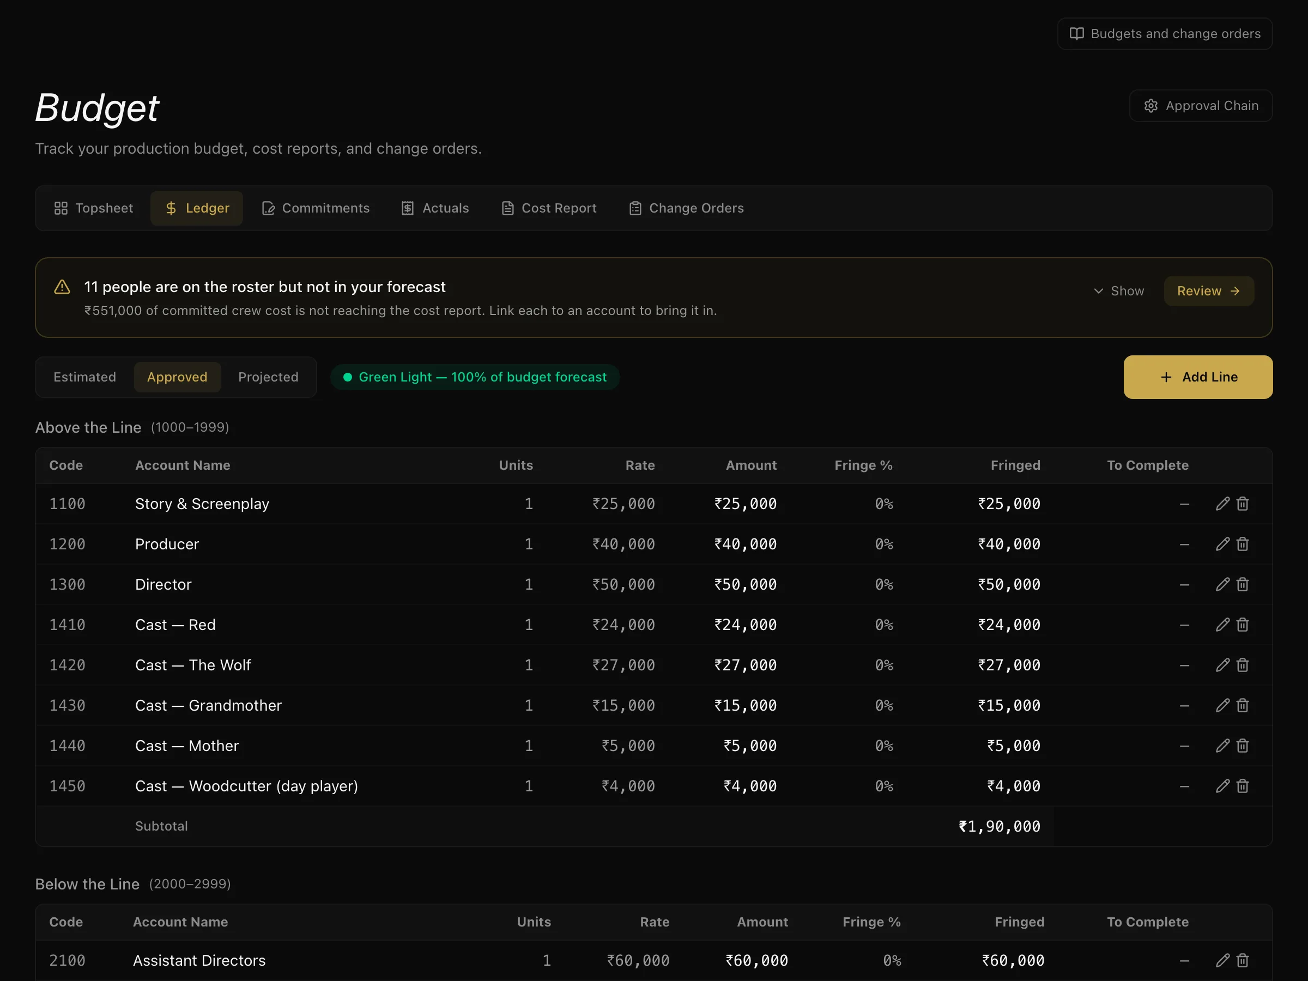
Task: Edit the Story & Screenplay line
Action: click(1222, 504)
